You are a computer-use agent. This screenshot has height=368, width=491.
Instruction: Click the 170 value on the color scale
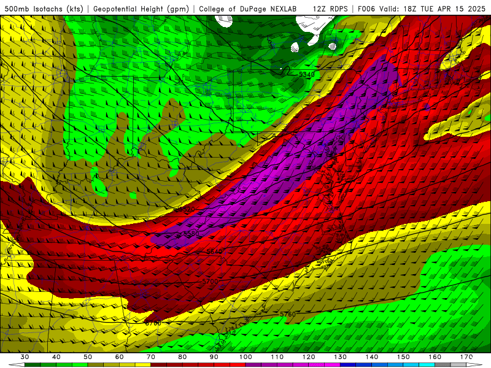466,357
